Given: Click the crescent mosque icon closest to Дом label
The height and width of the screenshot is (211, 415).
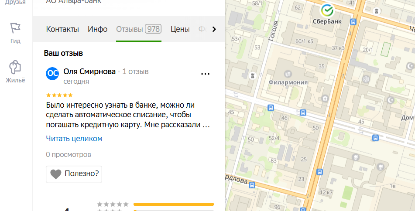Looking at the screenshot, I should tap(391, 100).
